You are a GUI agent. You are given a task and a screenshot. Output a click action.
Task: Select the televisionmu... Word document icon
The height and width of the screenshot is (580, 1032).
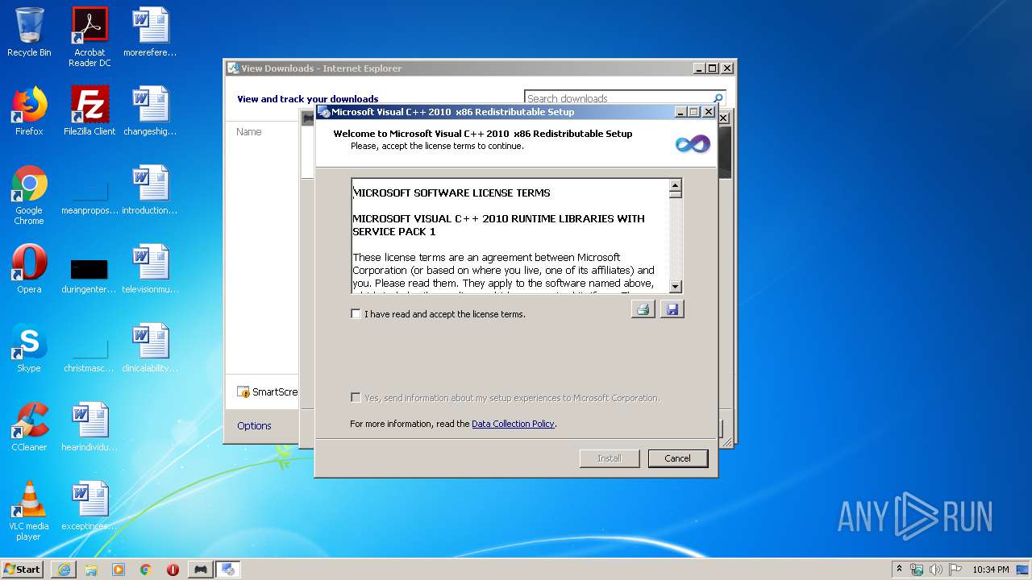pyautogui.click(x=150, y=269)
